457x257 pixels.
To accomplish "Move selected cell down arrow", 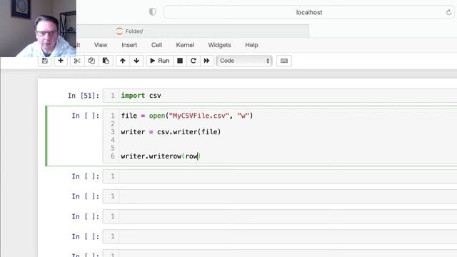I will (136, 61).
